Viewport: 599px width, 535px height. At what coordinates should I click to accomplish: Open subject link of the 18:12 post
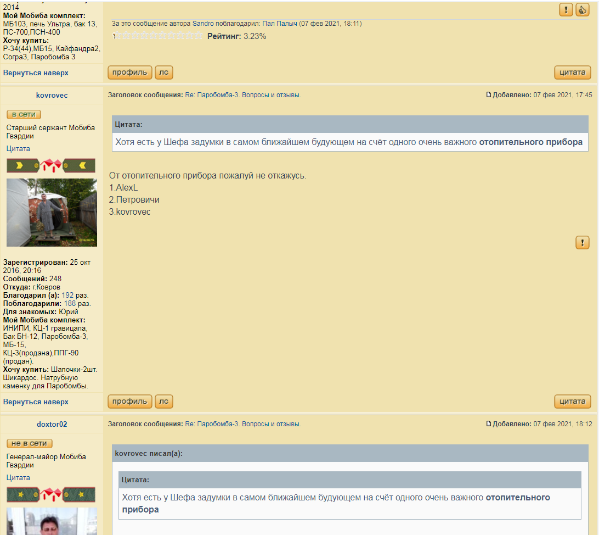pyautogui.click(x=242, y=424)
